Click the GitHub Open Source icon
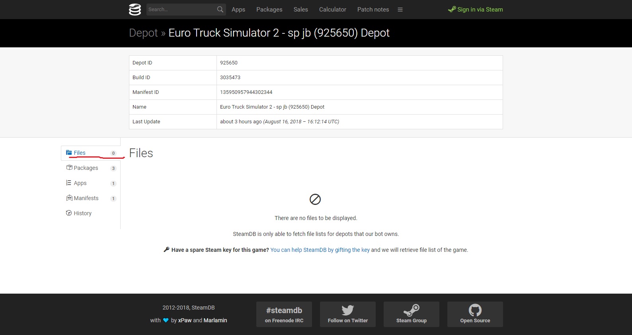The image size is (632, 335). [475, 310]
